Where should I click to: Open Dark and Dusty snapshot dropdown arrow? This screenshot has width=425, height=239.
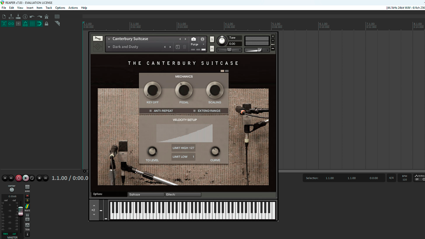point(109,47)
